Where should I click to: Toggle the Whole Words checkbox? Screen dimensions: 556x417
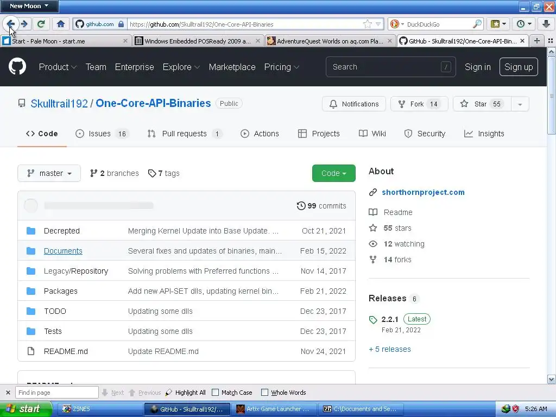pyautogui.click(x=264, y=393)
